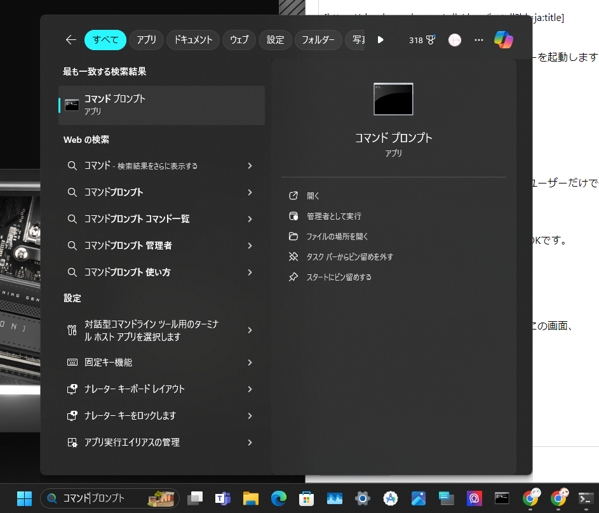Screen dimensions: 599x513
Task: Expand the コマンドプロンプト 管理者 suggestion
Action: [250, 246]
